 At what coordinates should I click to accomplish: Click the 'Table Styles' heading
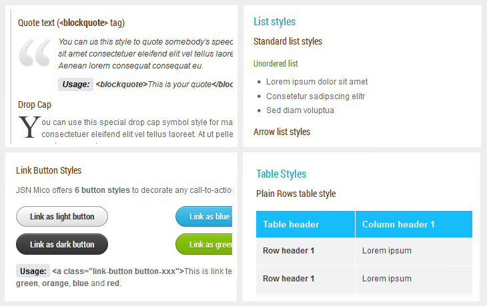point(281,174)
